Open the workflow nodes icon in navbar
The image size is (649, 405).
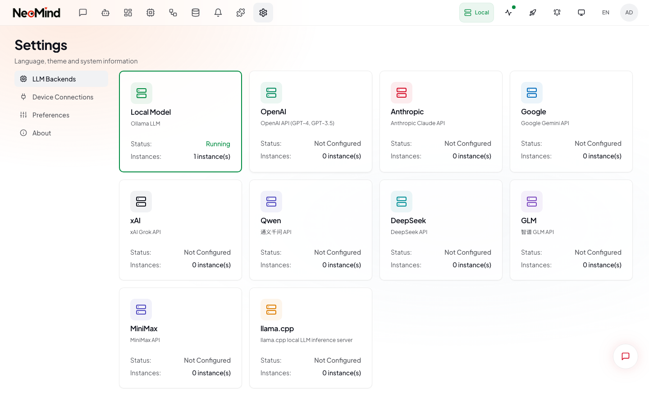(173, 13)
